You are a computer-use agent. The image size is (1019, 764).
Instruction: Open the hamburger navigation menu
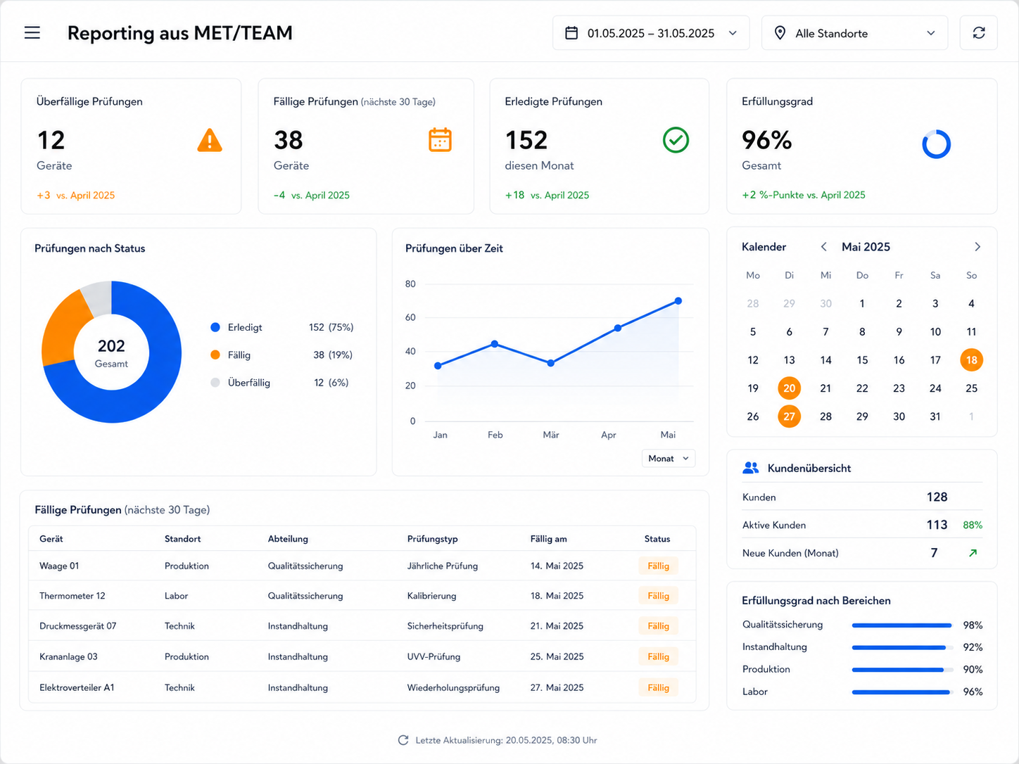tap(32, 33)
